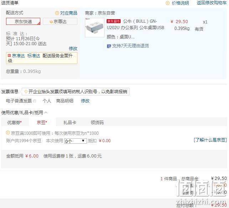Image resolution: width=229 pixels, height=208 pixels.
Task: Click the red flag notice icon
Action: (9, 55)
